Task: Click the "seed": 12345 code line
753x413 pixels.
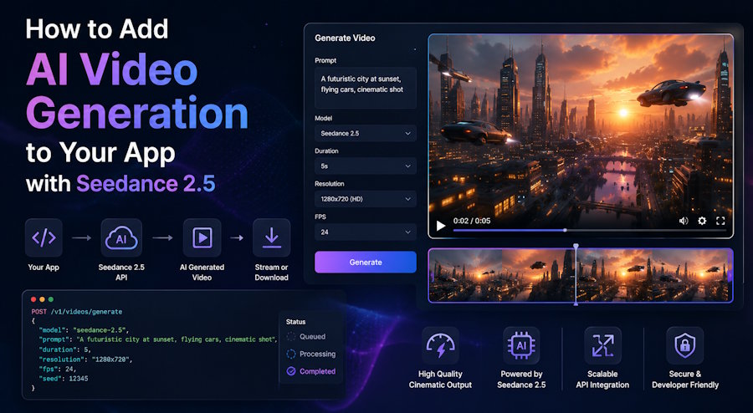Action: click(x=64, y=379)
